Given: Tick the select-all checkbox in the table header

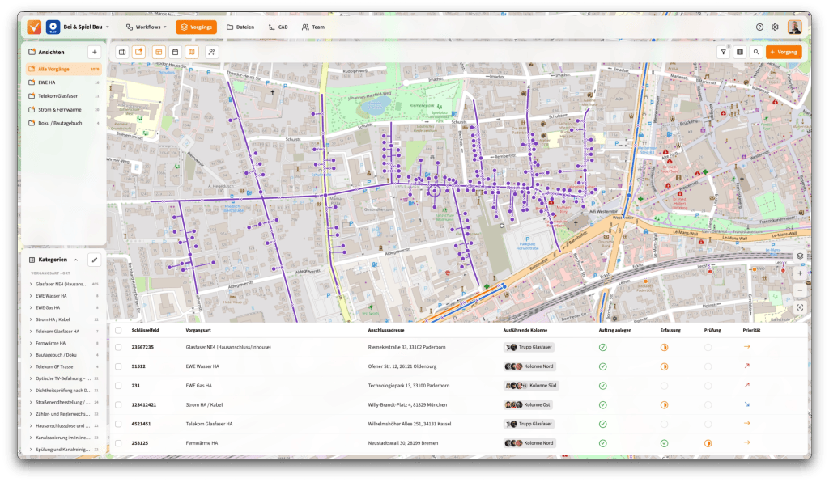Looking at the screenshot, I should (118, 330).
